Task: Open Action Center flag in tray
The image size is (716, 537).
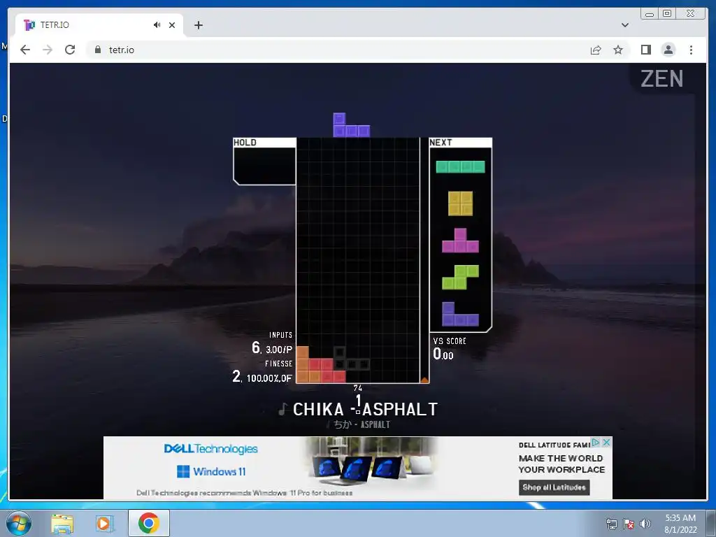Action: click(629, 523)
